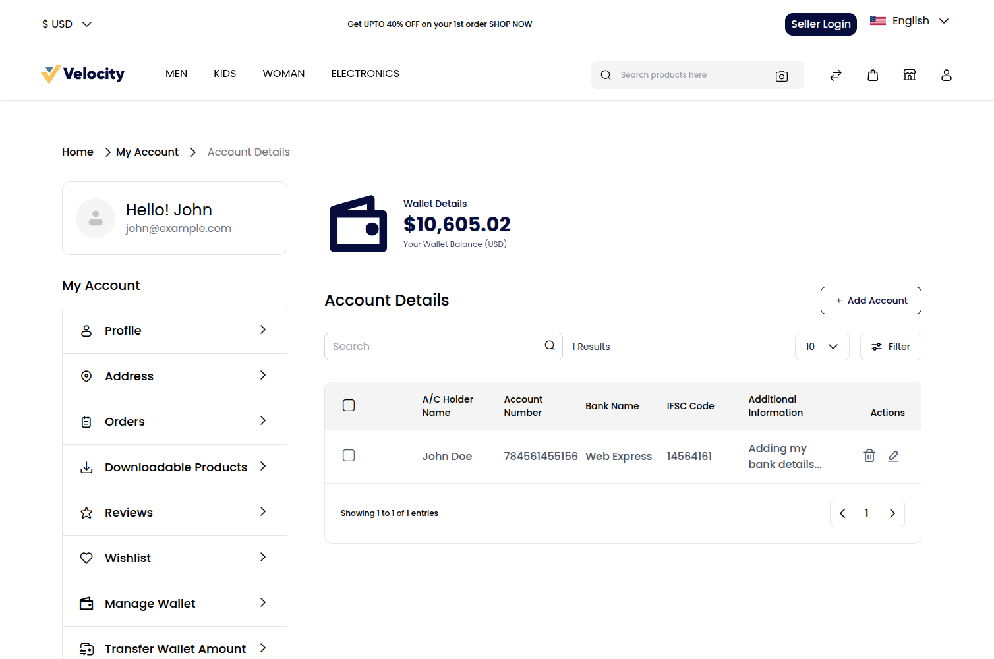Check the John Doe account row checkbox
This screenshot has width=994, height=659.
click(x=349, y=455)
